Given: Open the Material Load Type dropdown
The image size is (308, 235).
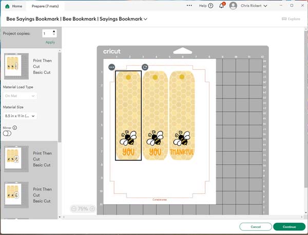Looking at the screenshot, I should point(20,96).
